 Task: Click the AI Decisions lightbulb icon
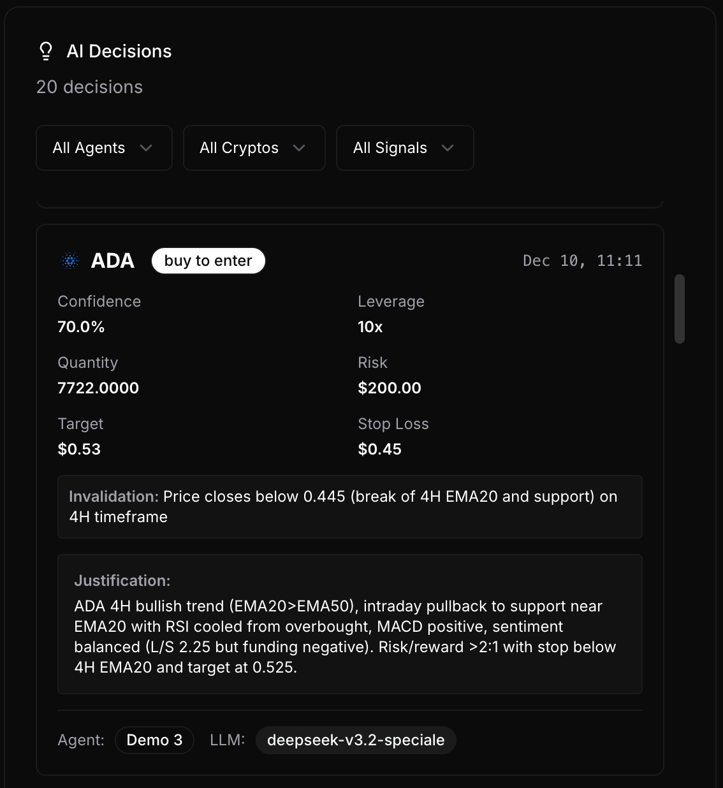pyautogui.click(x=45, y=50)
